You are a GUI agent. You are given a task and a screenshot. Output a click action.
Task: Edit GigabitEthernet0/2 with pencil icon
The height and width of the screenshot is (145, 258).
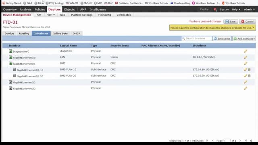point(246,82)
